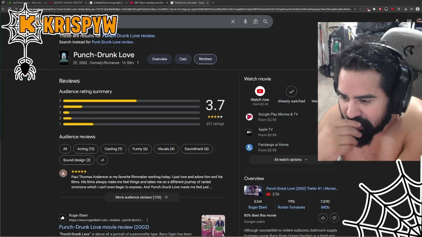The height and width of the screenshot is (237, 422).
Task: Open Punch-Drunk Love movie review (2002) link
Action: 104,227
